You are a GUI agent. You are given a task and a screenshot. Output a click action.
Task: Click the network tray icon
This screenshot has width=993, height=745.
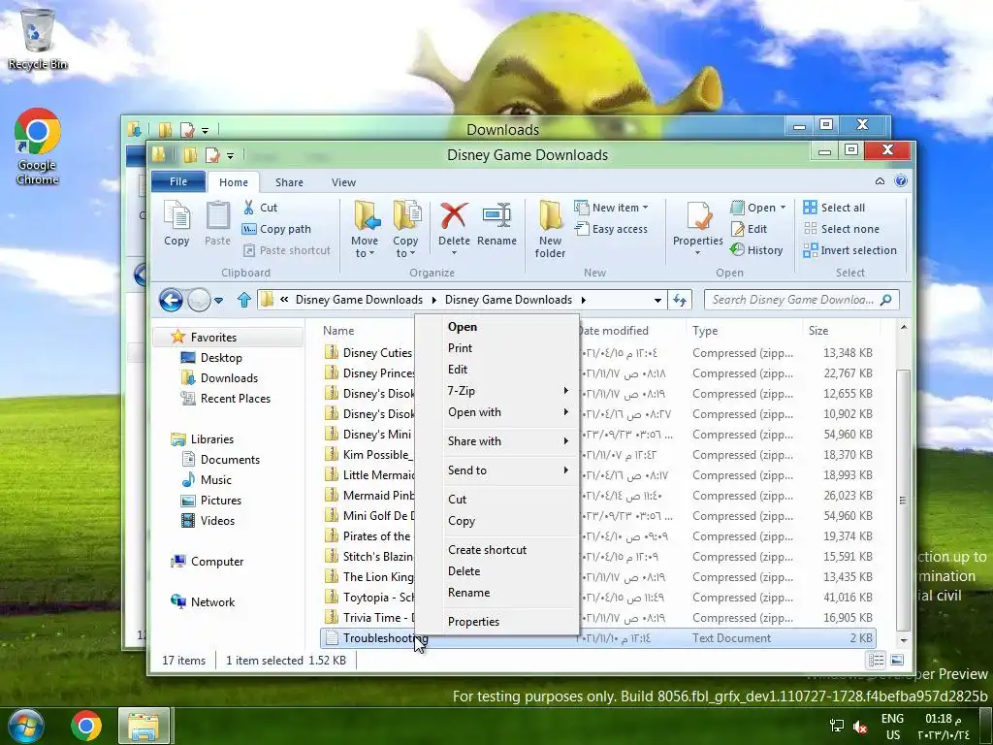click(x=837, y=726)
